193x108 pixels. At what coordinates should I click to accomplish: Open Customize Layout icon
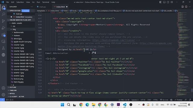(172, 2)
